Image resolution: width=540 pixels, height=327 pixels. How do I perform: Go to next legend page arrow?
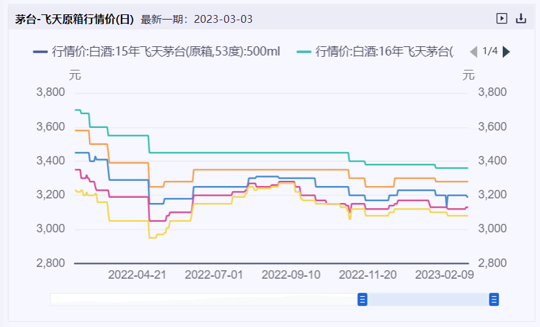click(506, 52)
